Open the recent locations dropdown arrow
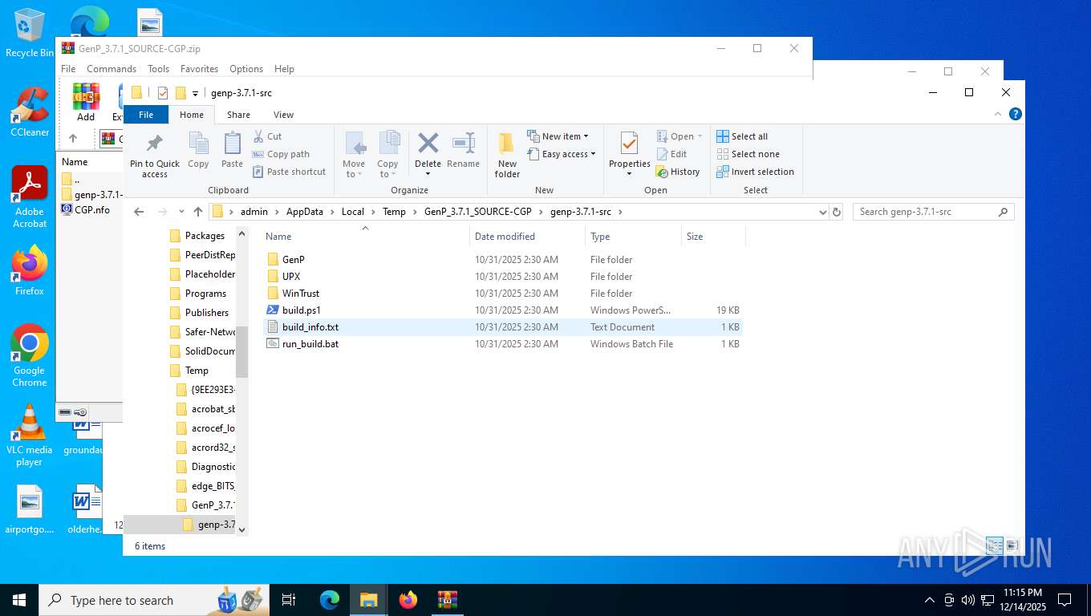The image size is (1091, 616). (x=182, y=212)
